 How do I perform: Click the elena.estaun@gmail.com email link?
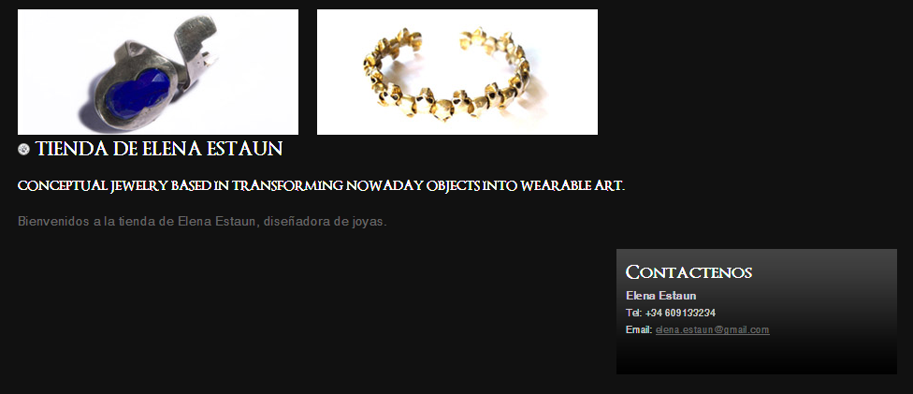(712, 329)
